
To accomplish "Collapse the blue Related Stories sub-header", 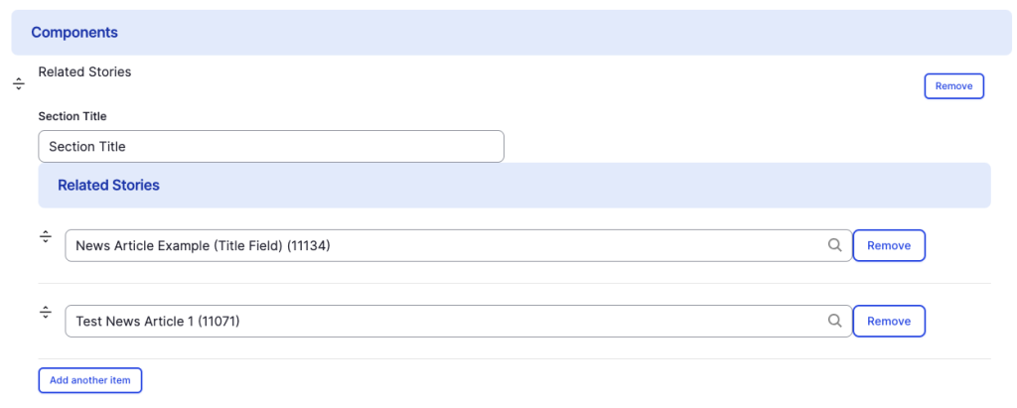I will coord(108,185).
